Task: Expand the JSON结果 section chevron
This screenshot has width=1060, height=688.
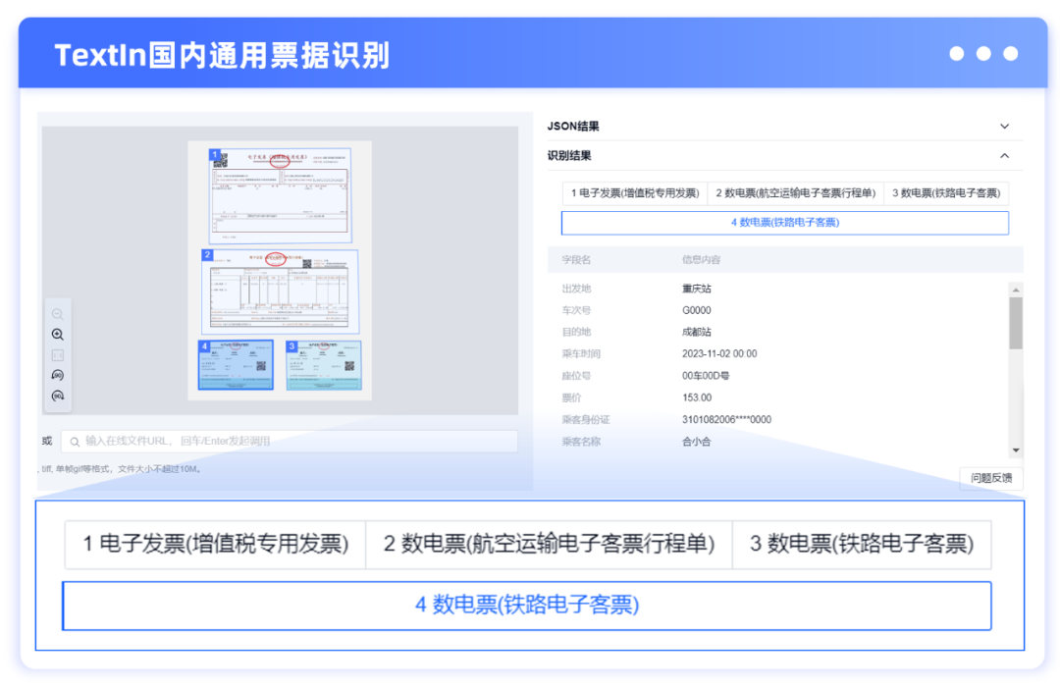Action: click(x=1005, y=127)
